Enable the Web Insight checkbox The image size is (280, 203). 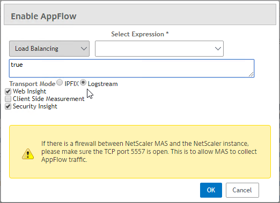click(x=8, y=91)
